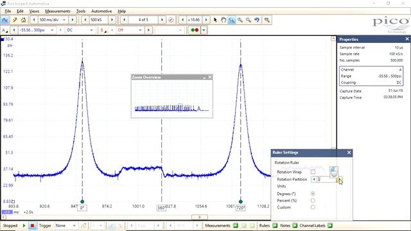Decrease horizontal zoom factor x 18.66
411x231 pixels.
coord(182,20)
